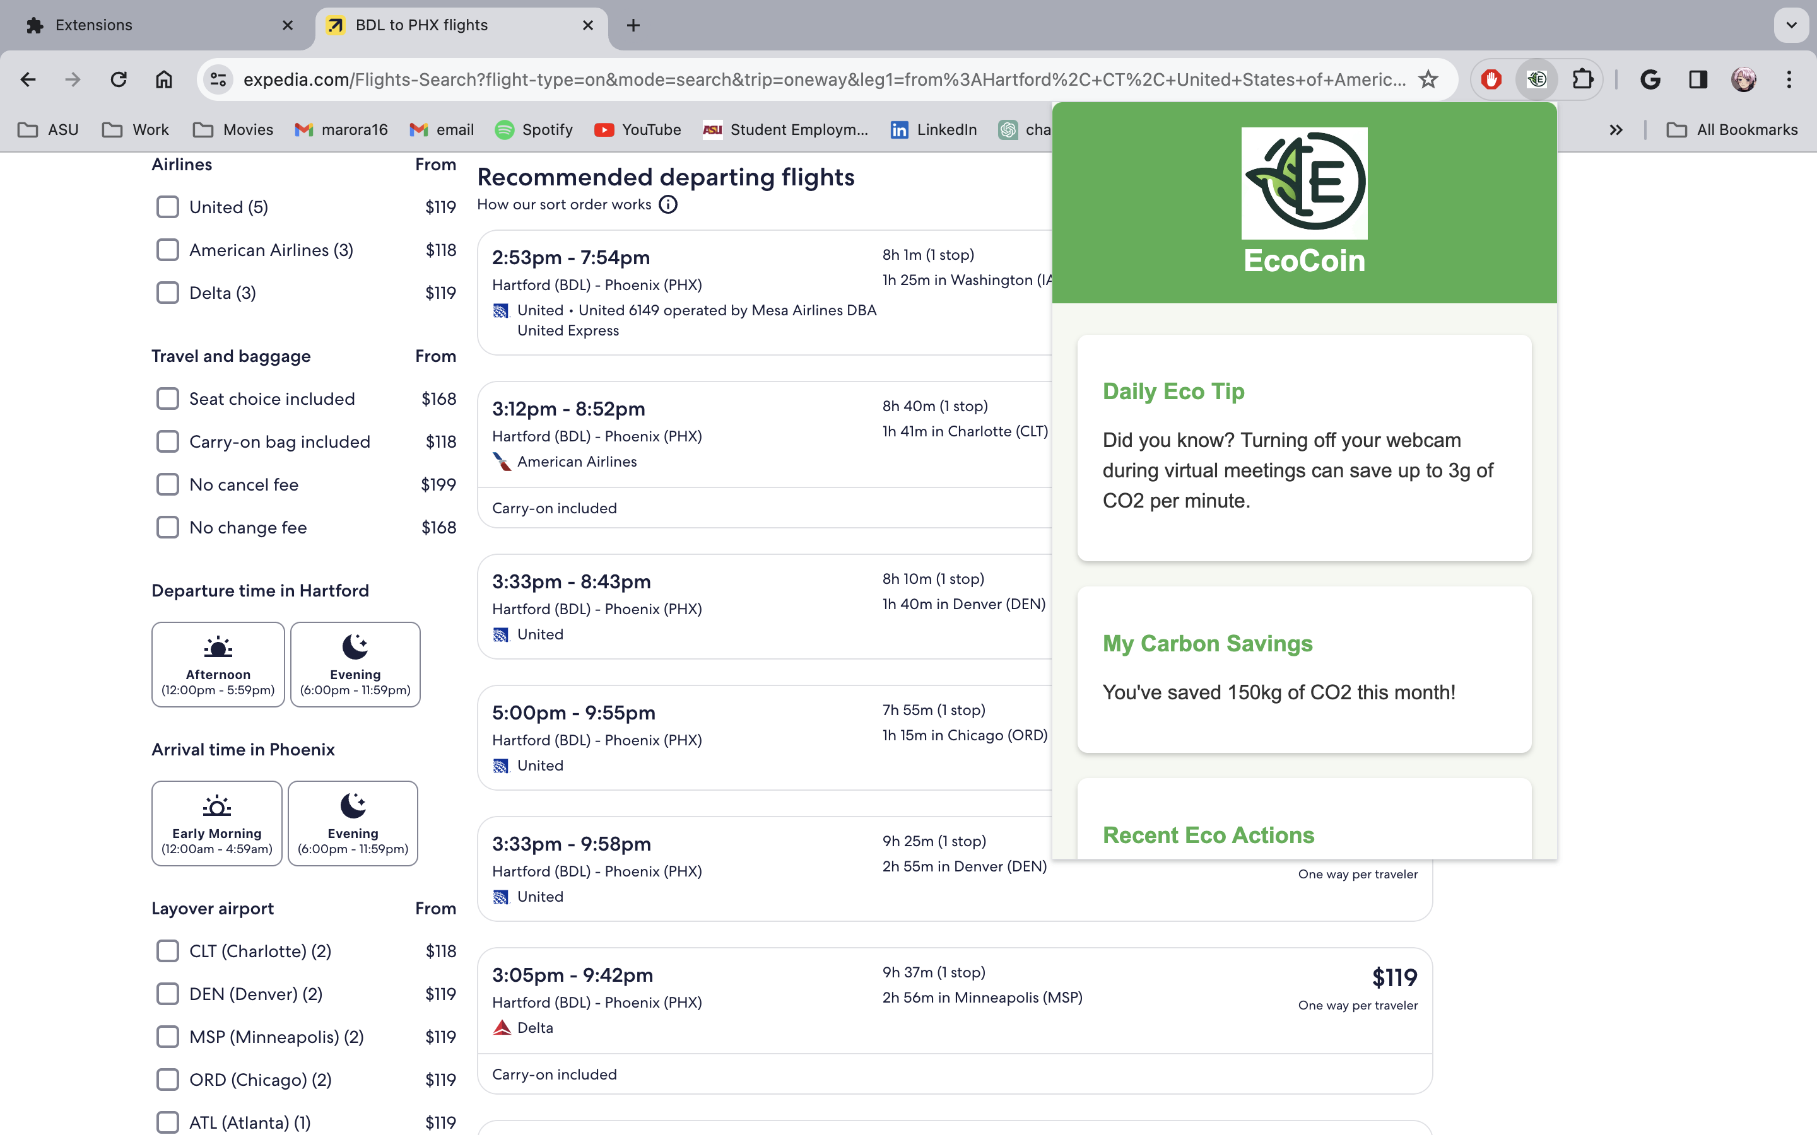Click the red ad blocker extension icon
Screen dimensions: 1817x1135
click(x=1491, y=79)
